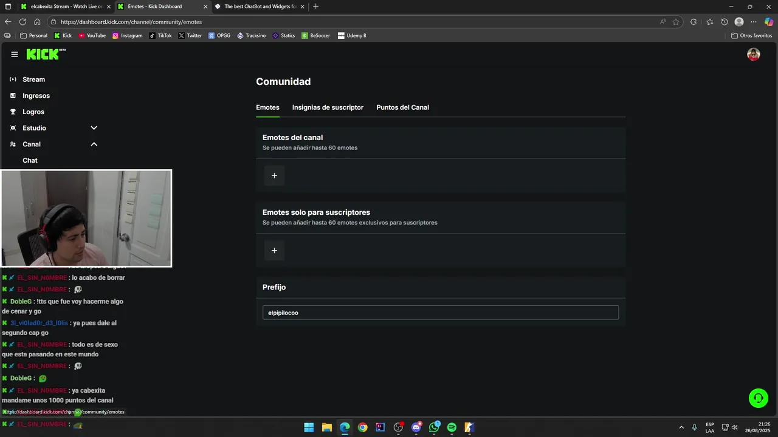Open the browser profile icon

pyautogui.click(x=739, y=22)
